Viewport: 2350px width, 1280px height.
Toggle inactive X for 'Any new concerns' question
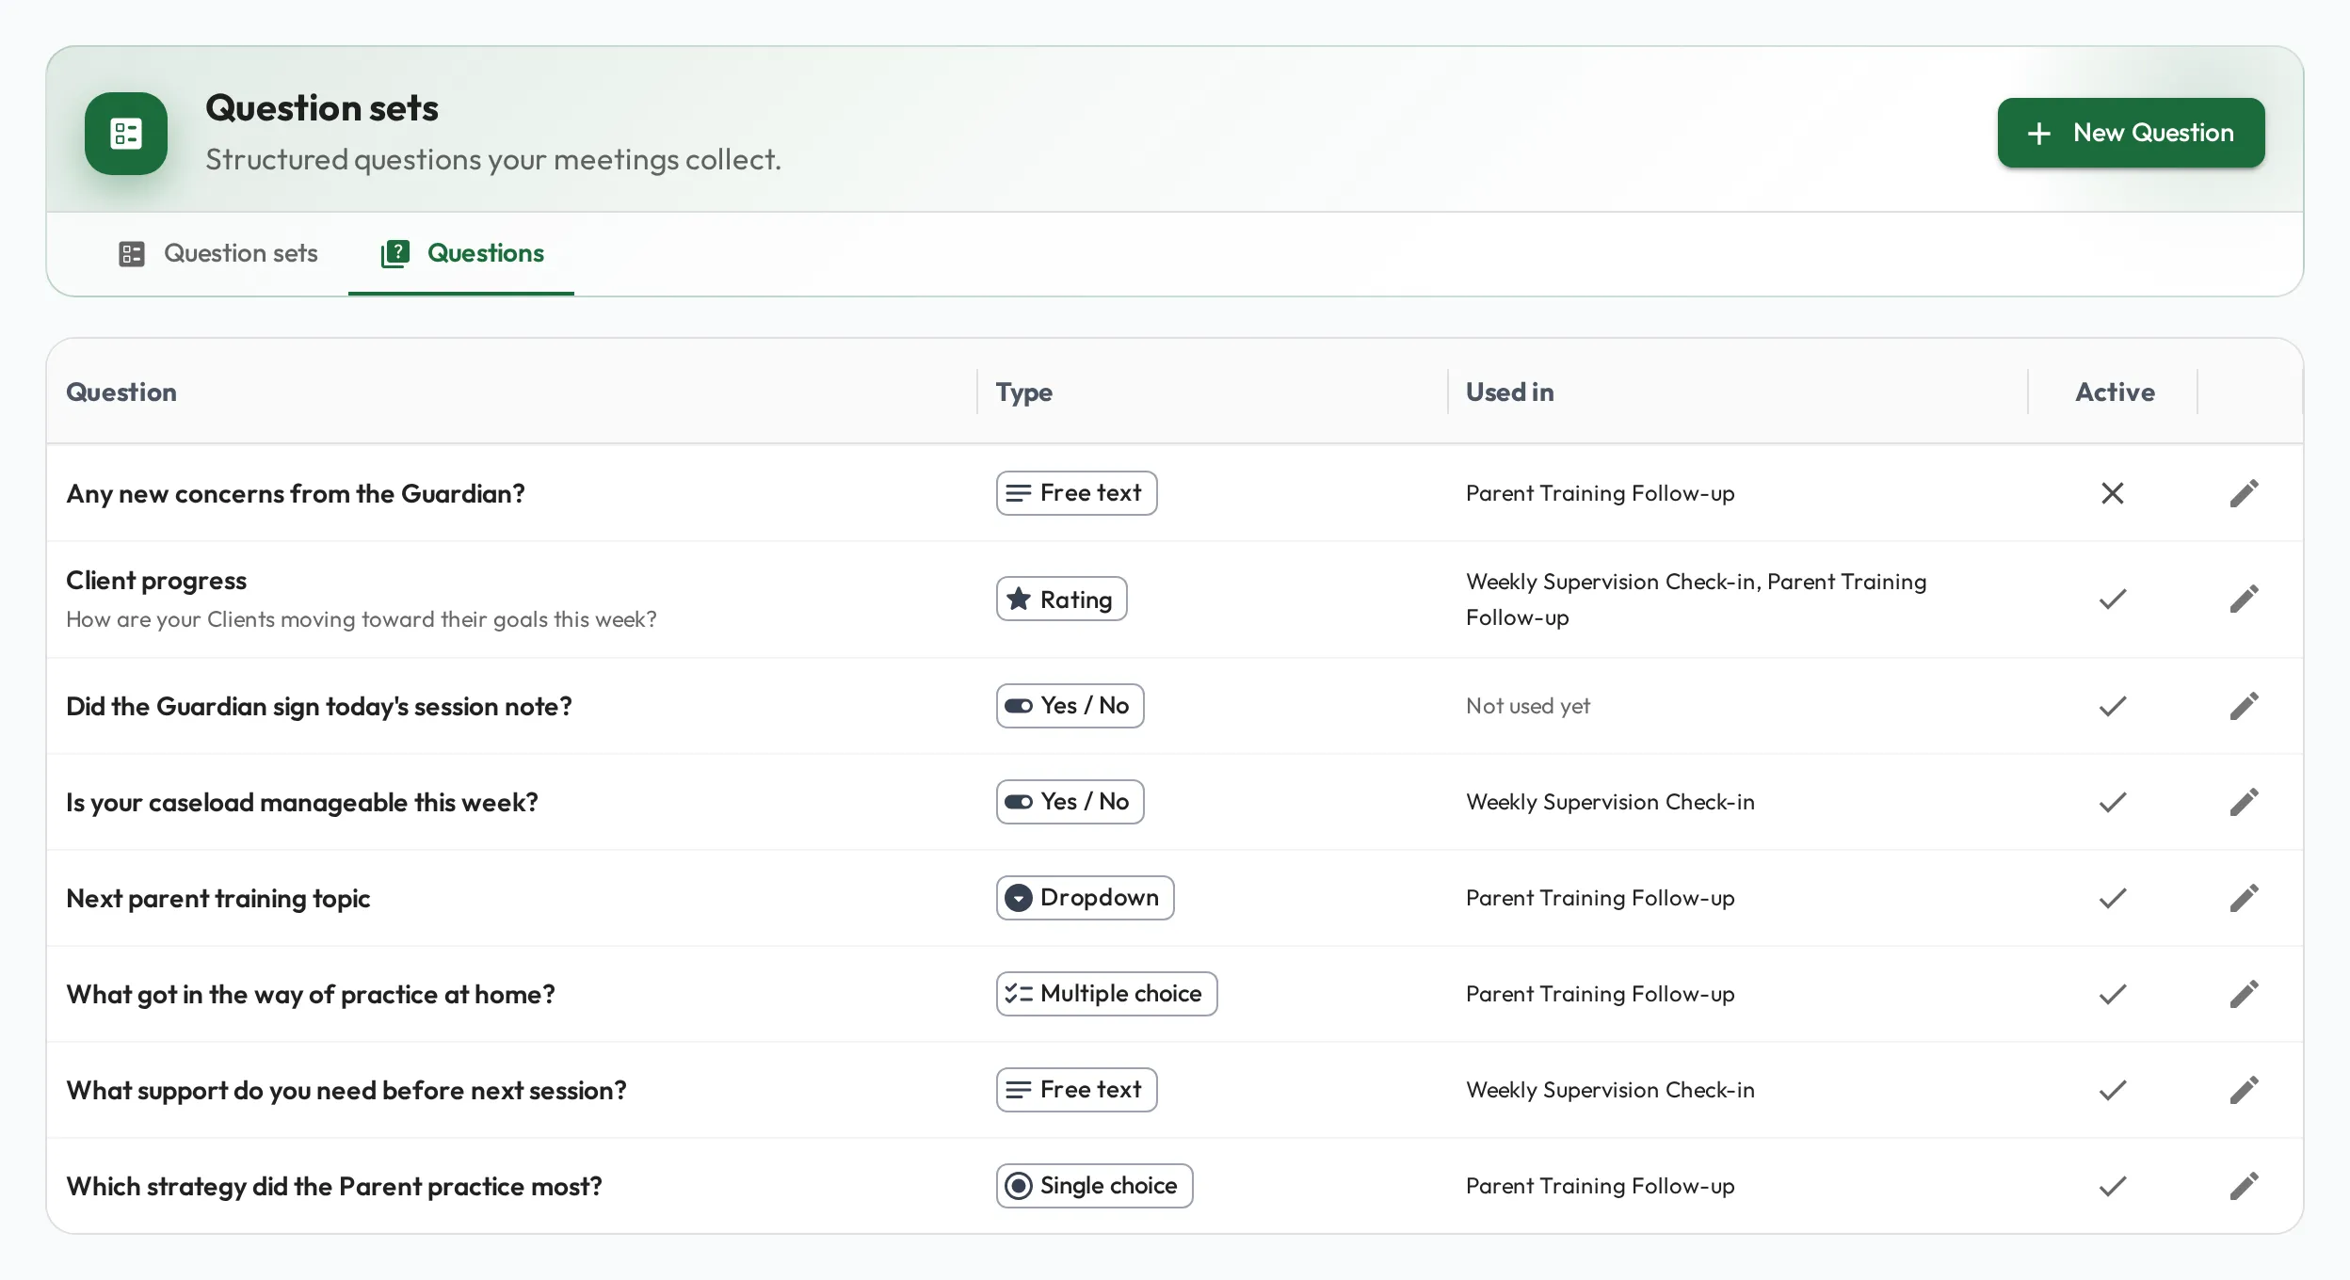coord(2112,493)
